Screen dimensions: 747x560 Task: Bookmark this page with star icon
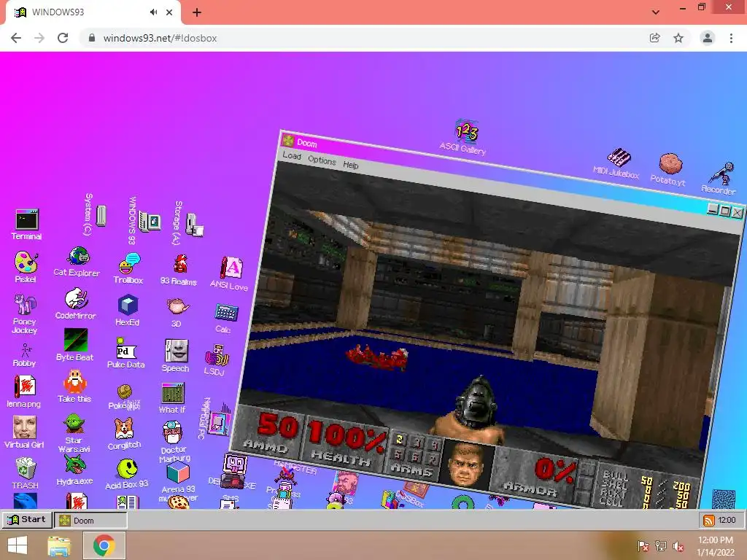click(678, 38)
